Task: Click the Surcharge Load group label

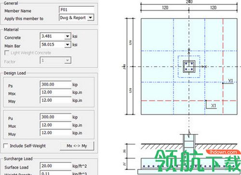Action: pos(18,159)
